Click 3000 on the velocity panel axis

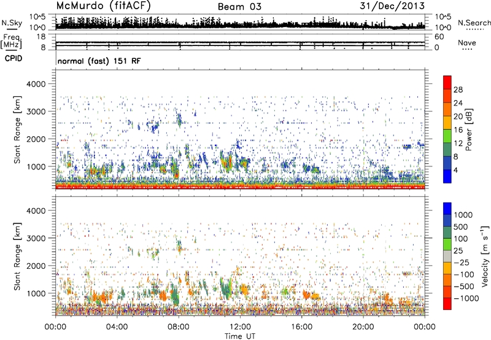tap(36, 238)
